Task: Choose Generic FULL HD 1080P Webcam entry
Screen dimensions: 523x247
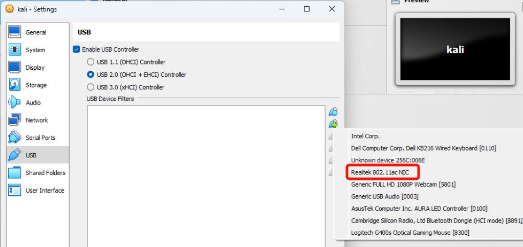Action: point(403,184)
